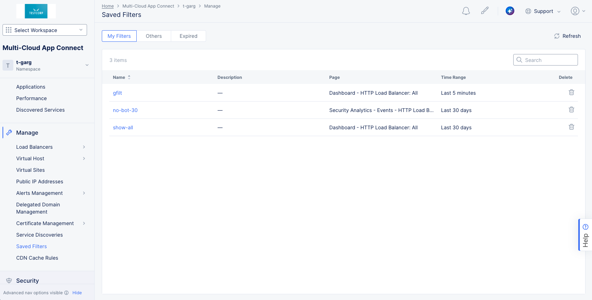Click 'Last 5 minutes' time range cell
Viewport: 592px width, 300px height.
tap(458, 93)
